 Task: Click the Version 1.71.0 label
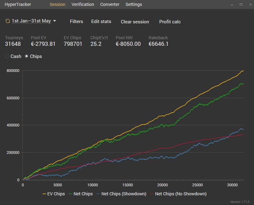240,202
